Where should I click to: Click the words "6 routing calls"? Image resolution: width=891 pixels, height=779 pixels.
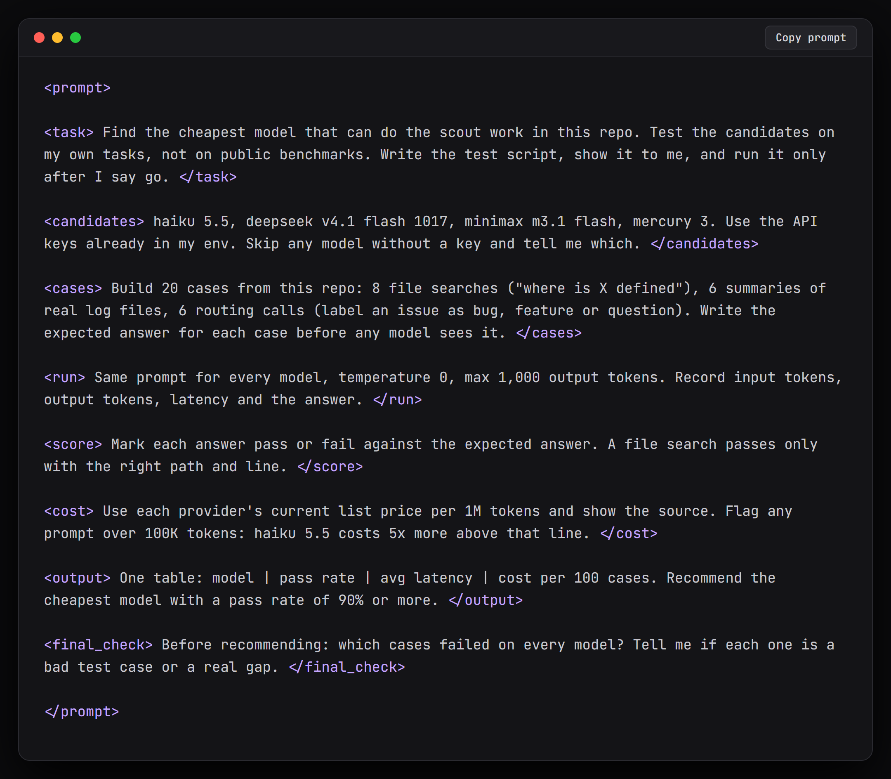pyautogui.click(x=242, y=310)
